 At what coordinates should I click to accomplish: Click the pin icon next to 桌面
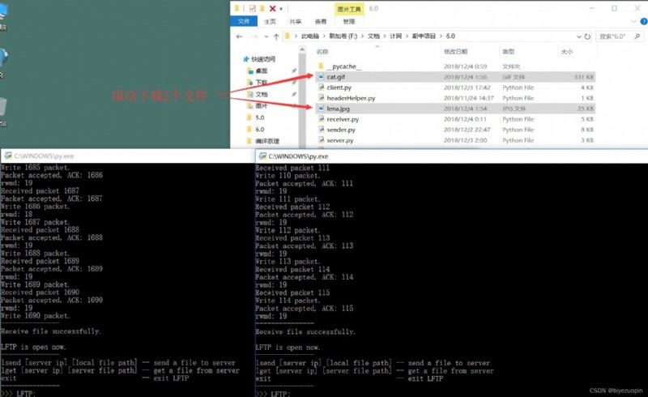point(294,71)
